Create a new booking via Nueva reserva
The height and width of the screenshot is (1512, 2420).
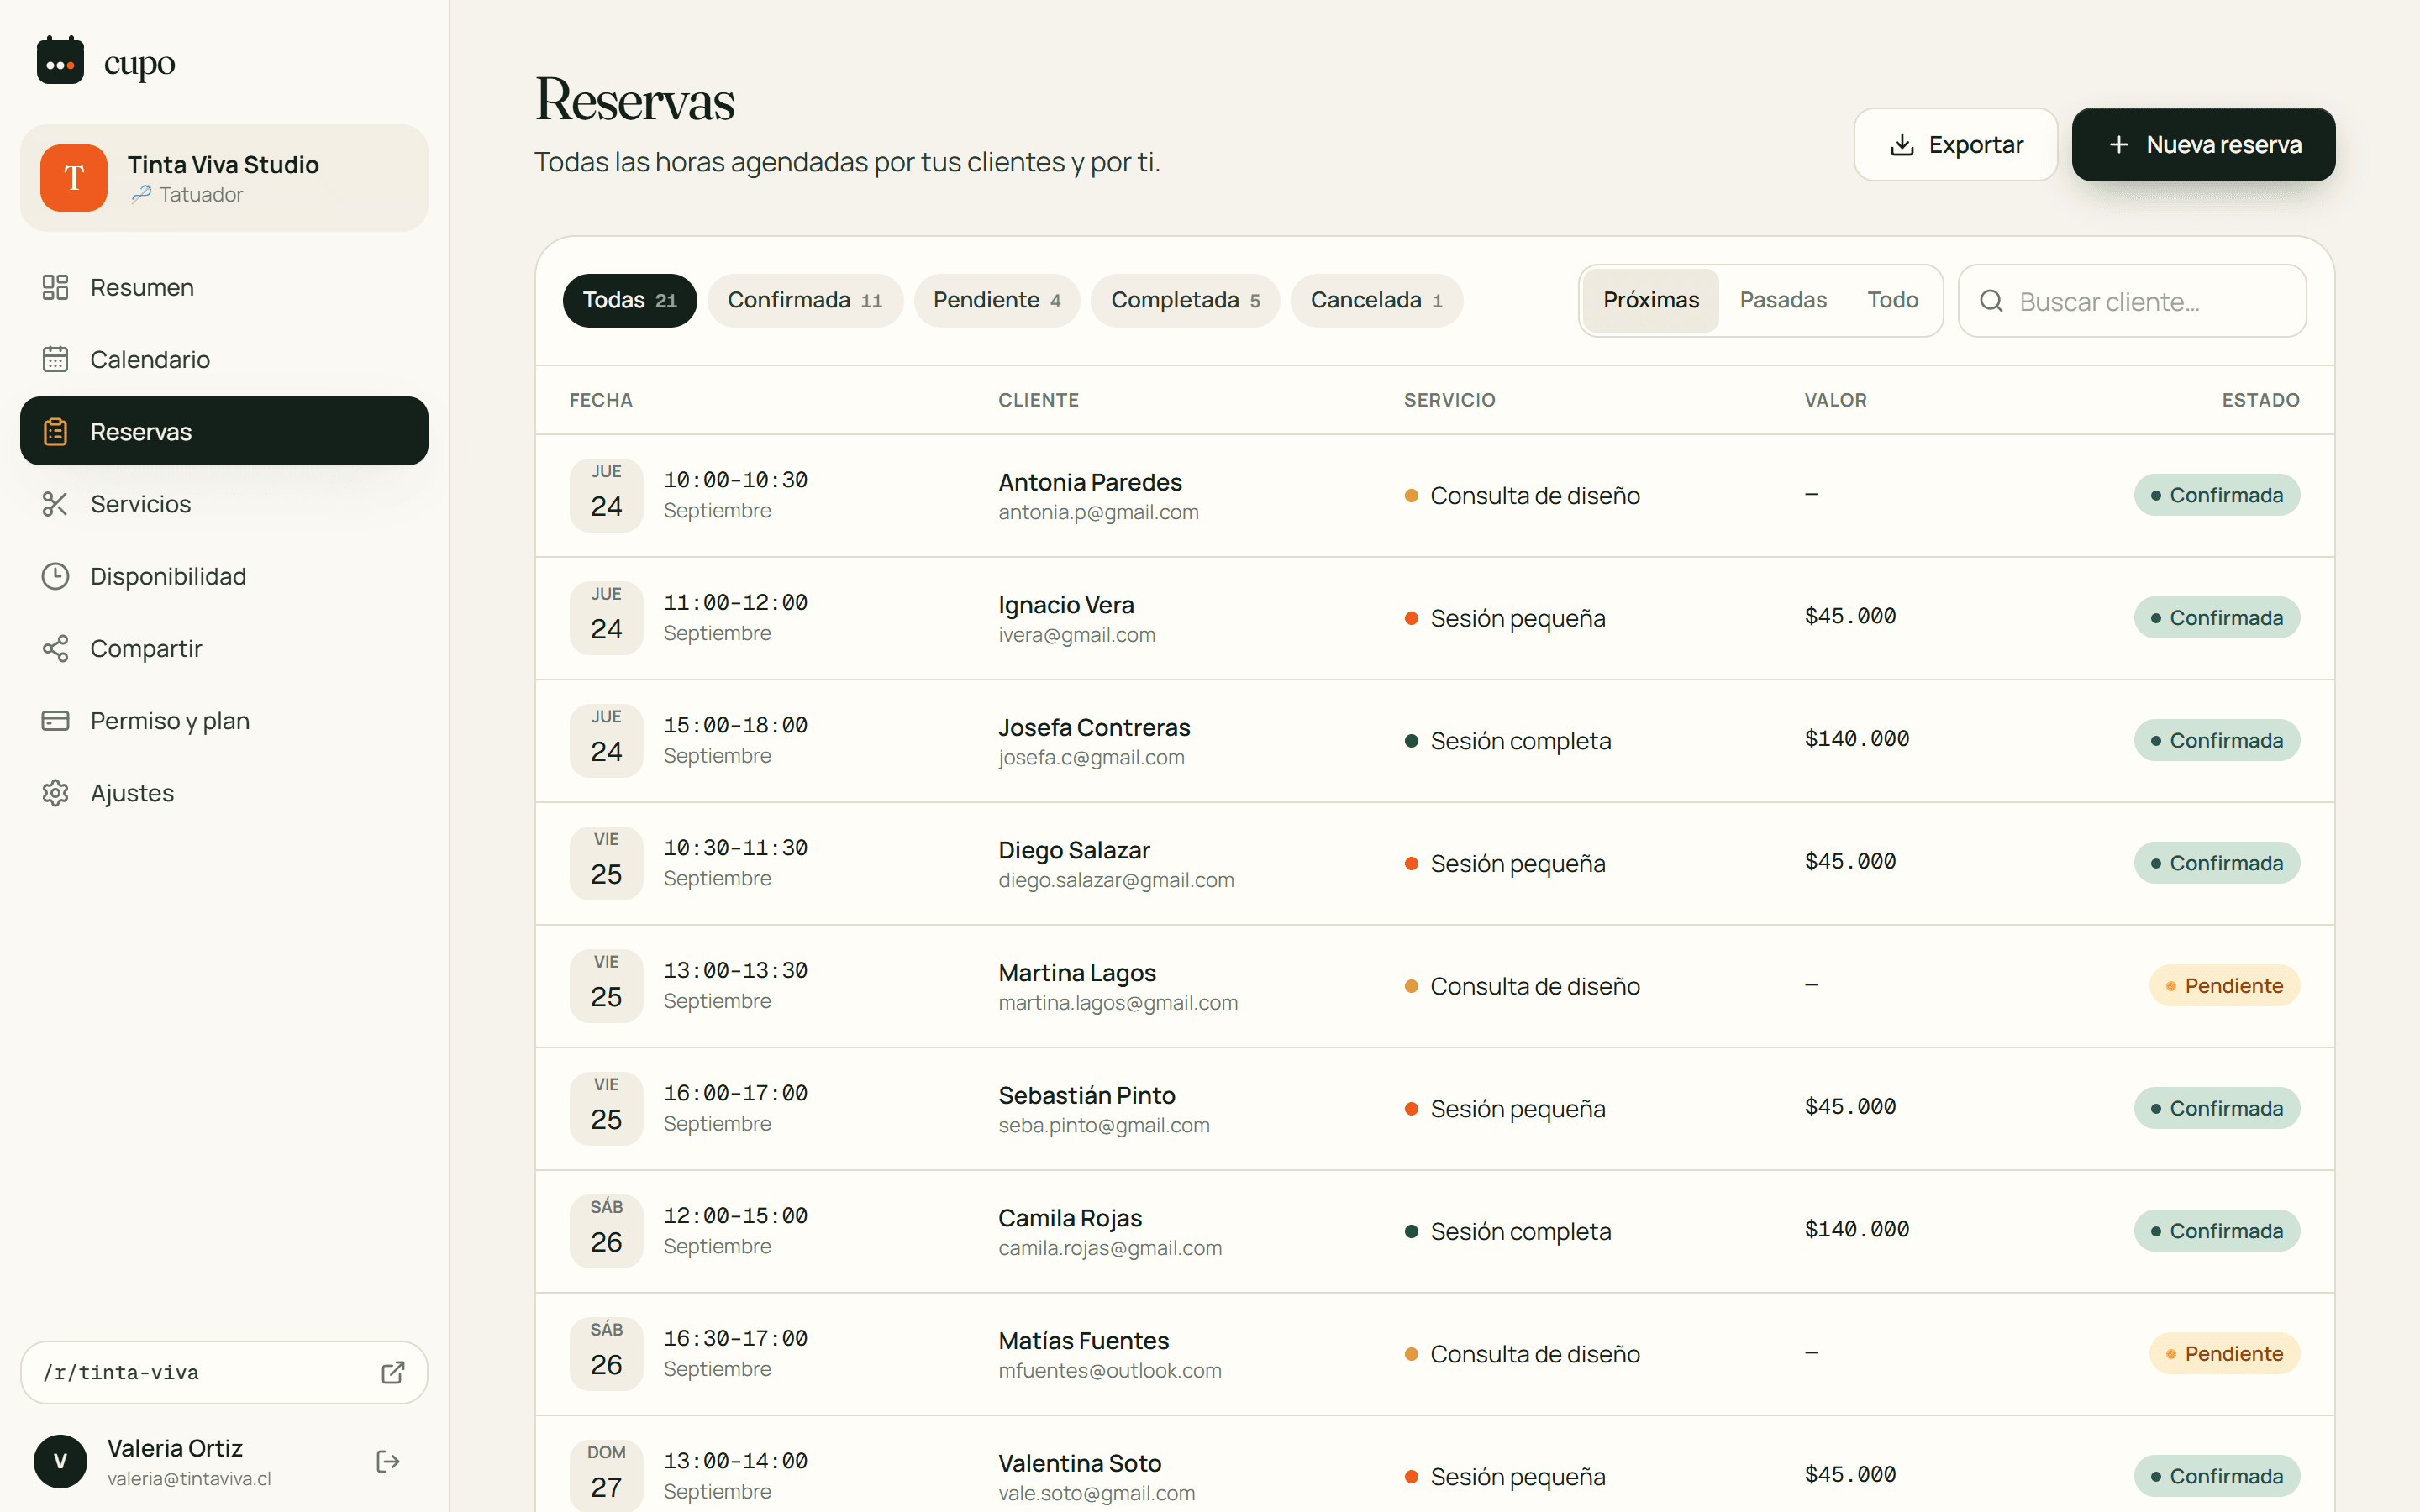(2203, 145)
